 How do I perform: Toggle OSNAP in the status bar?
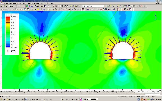coord(143,97)
